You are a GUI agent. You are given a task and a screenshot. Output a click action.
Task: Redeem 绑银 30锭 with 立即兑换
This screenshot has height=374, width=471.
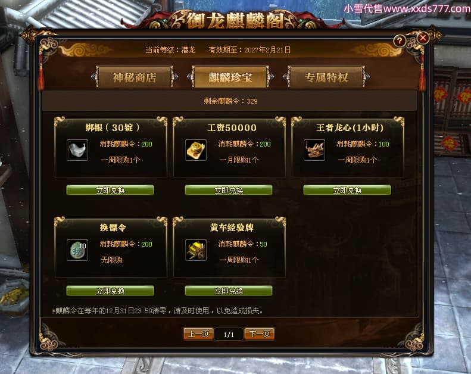coord(110,190)
